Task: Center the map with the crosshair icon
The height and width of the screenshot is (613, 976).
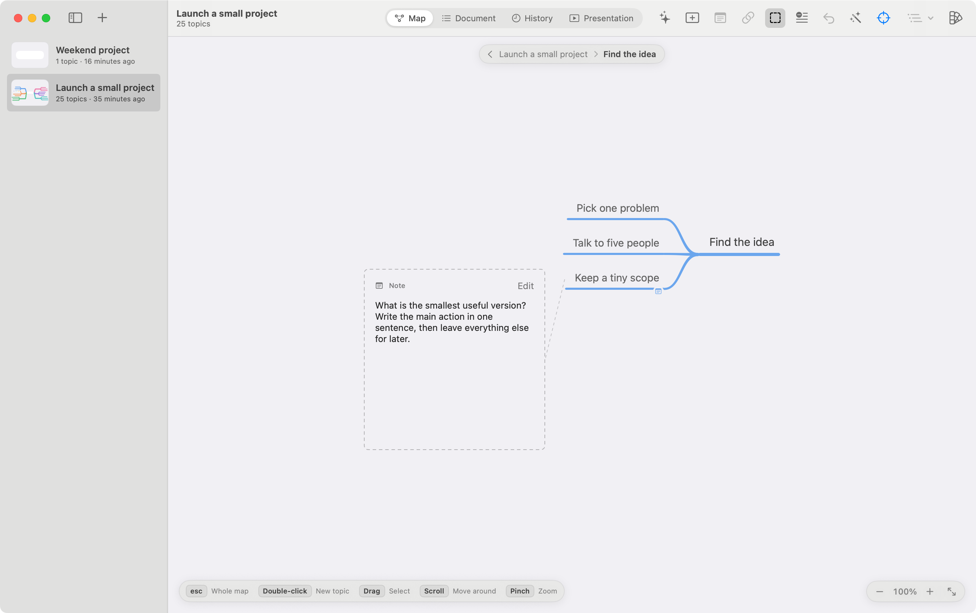Action: point(883,18)
